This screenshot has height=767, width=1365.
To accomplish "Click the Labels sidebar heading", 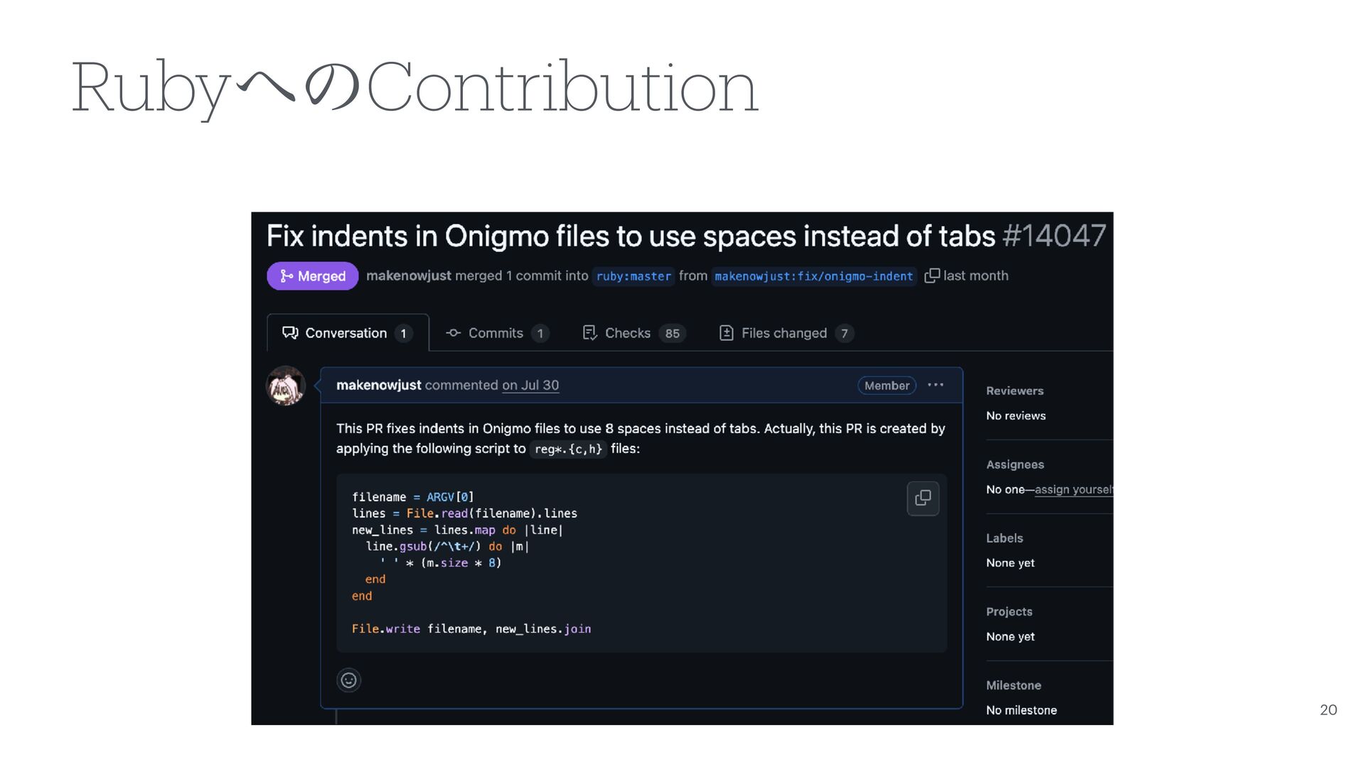I will click(x=1004, y=538).
